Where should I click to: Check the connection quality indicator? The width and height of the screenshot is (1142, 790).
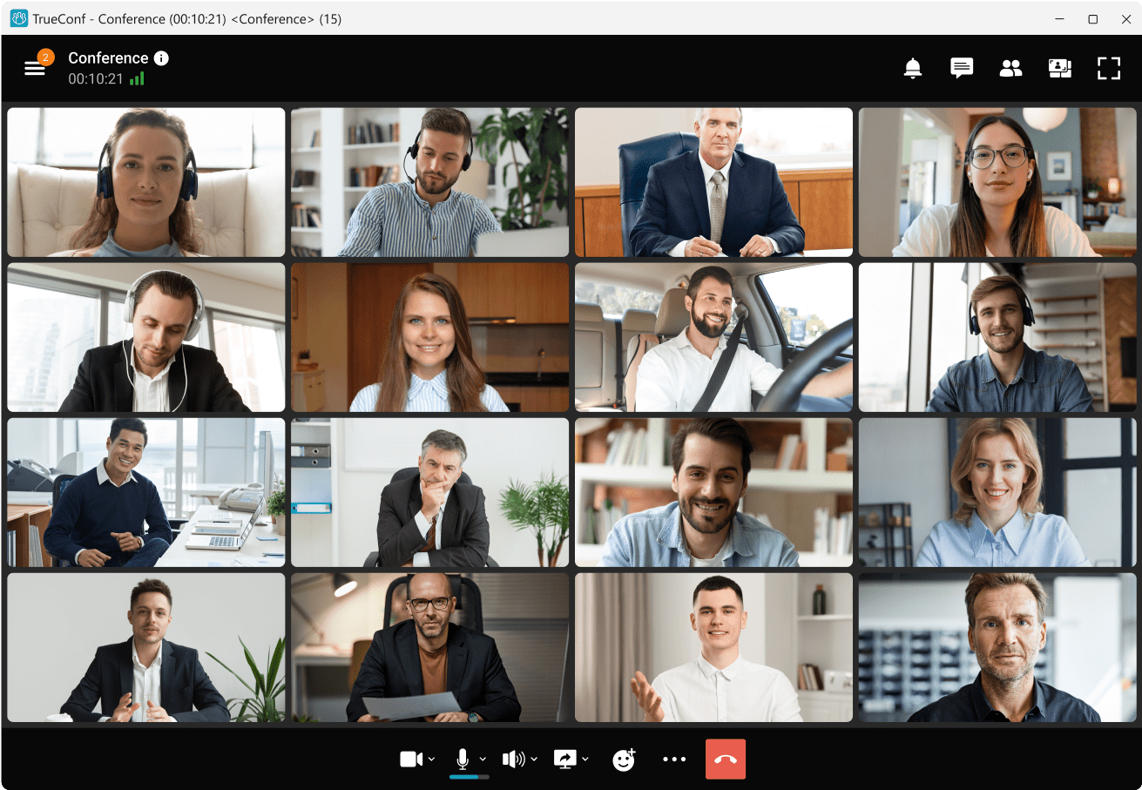coord(136,78)
